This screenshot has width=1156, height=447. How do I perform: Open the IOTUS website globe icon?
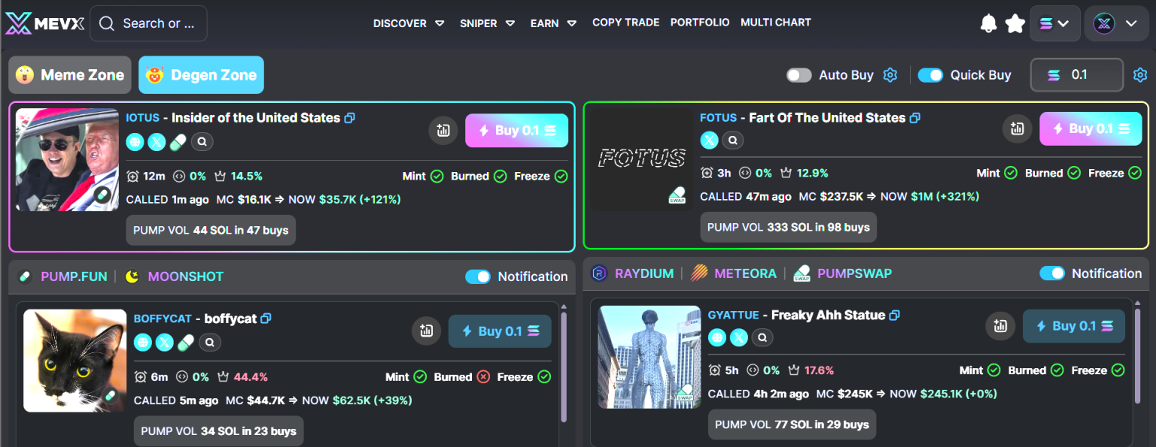(x=135, y=142)
